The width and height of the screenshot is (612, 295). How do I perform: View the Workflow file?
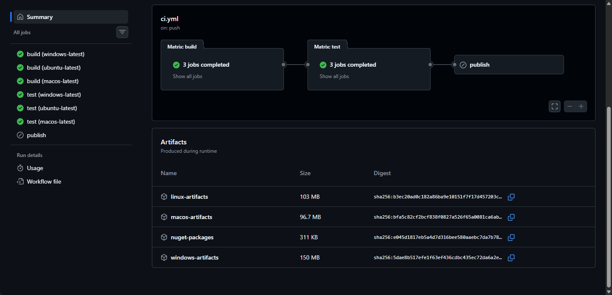pos(44,181)
